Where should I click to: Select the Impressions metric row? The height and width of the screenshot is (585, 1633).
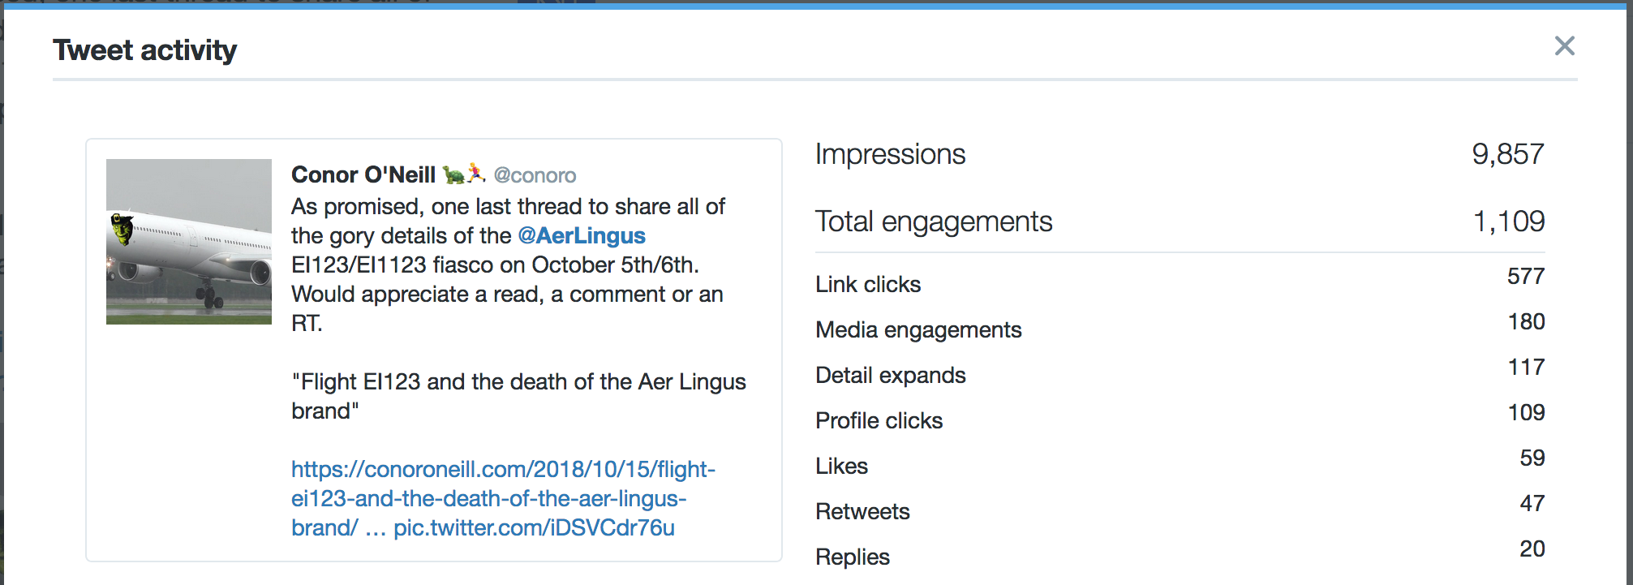(1180, 154)
